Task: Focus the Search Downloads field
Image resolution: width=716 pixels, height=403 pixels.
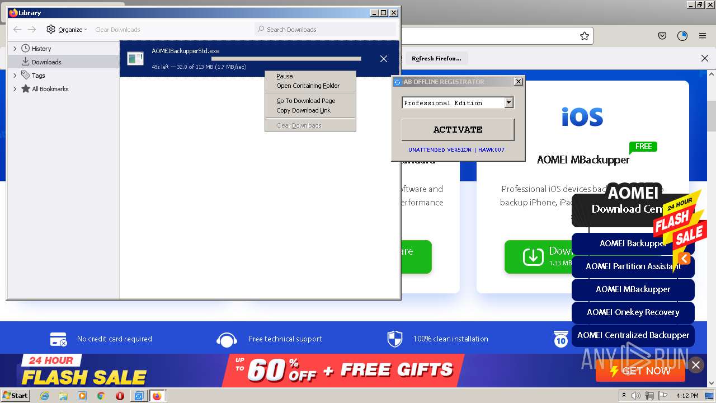Action: [x=326, y=29]
